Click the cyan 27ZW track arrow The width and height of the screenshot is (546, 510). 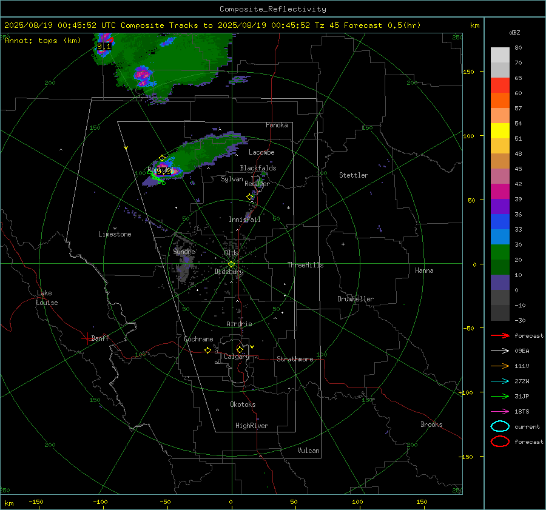pos(500,381)
